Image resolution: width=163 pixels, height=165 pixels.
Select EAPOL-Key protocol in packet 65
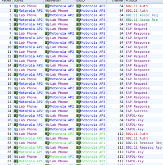tap(135, 152)
